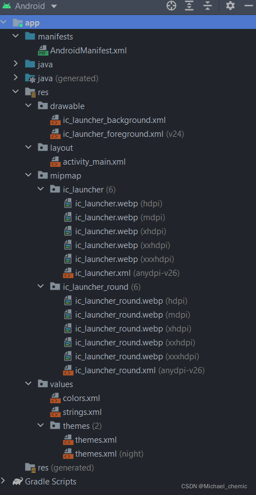Image resolution: width=256 pixels, height=495 pixels.
Task: Select ic_launcher.webp (xxhdpi)
Action: (122, 245)
